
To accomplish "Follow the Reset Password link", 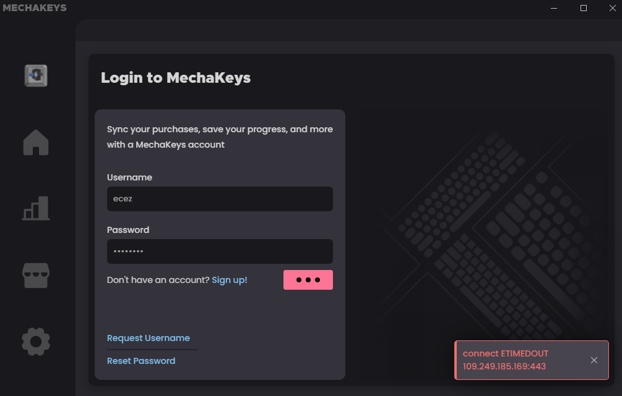I will click(141, 361).
